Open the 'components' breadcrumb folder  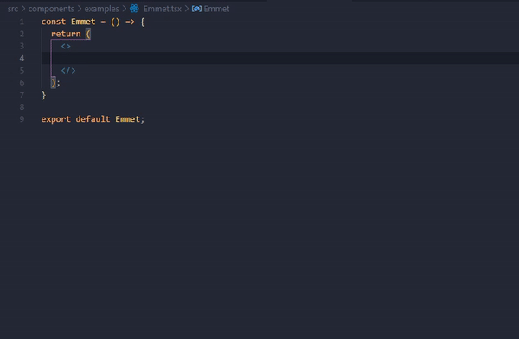(51, 9)
